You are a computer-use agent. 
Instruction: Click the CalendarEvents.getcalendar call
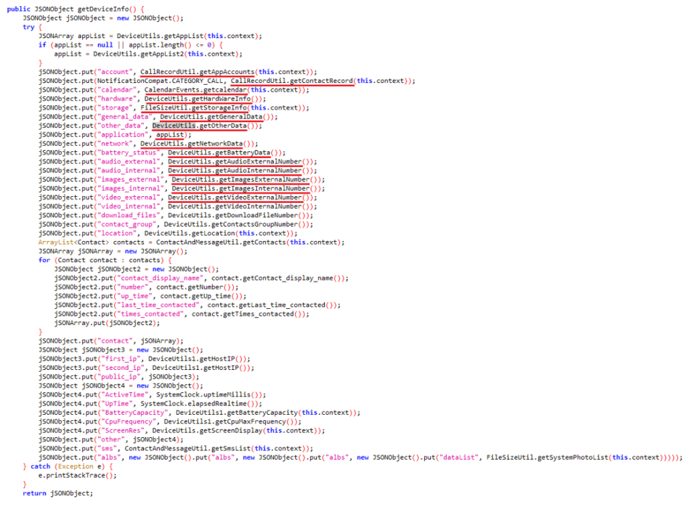coord(195,90)
